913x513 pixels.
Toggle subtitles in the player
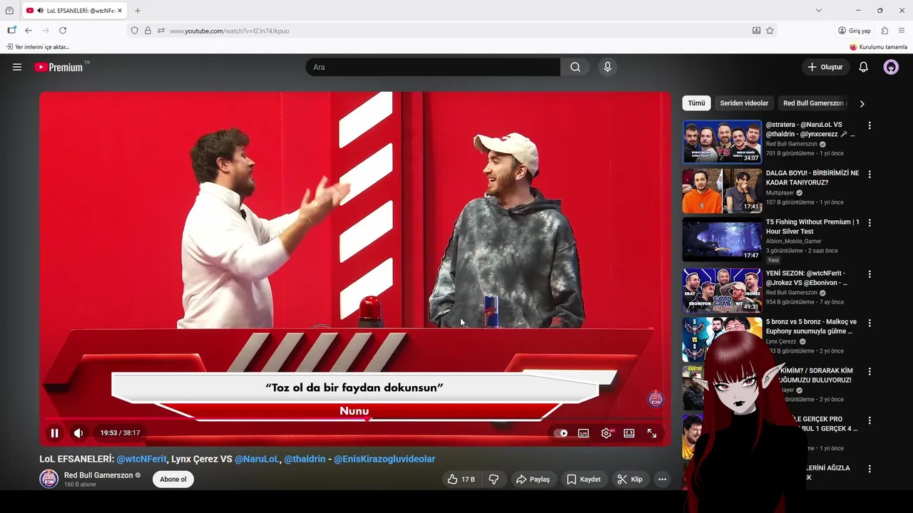pos(583,433)
